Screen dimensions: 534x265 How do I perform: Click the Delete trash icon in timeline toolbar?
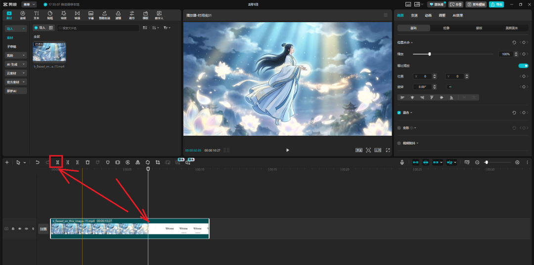(x=88, y=162)
